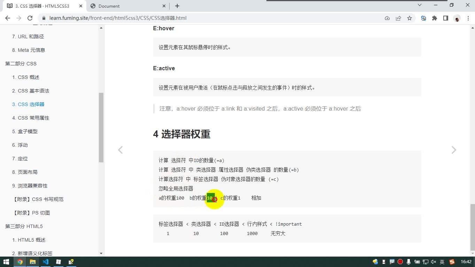
Task: Open the Extensions puzzle-piece menu
Action: coord(435,18)
